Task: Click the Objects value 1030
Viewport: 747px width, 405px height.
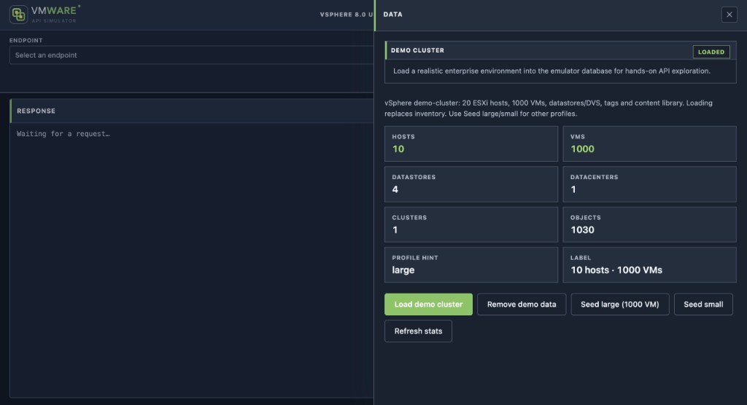Action: pos(582,230)
